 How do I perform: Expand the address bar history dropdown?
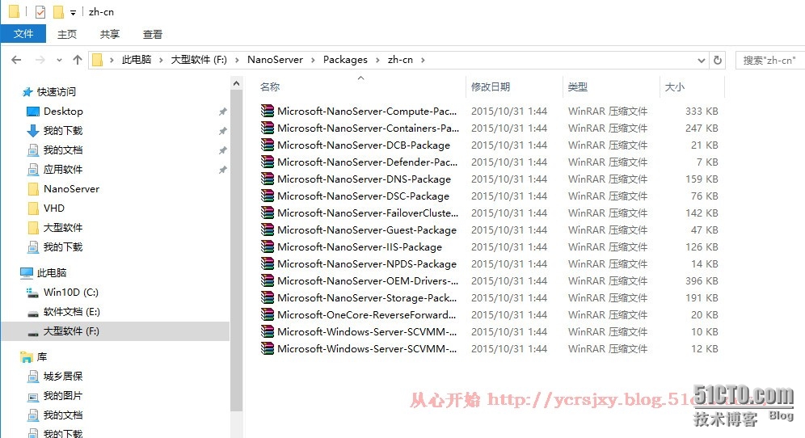click(x=702, y=60)
